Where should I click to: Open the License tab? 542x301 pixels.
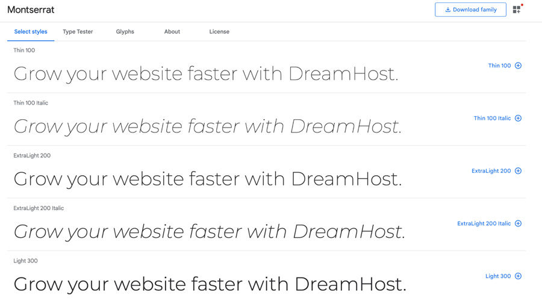click(x=219, y=31)
